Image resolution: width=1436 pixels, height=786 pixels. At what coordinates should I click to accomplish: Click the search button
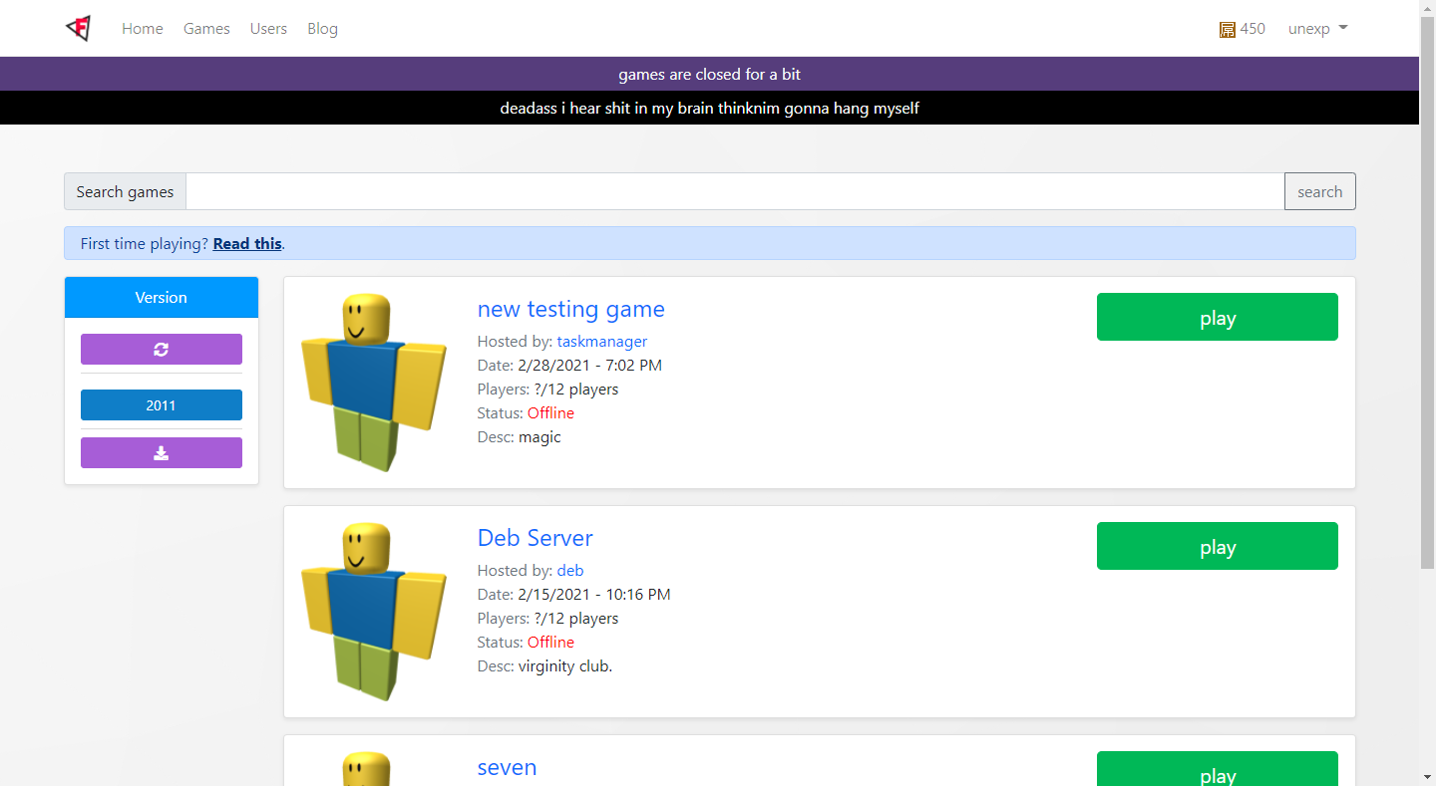(x=1319, y=192)
